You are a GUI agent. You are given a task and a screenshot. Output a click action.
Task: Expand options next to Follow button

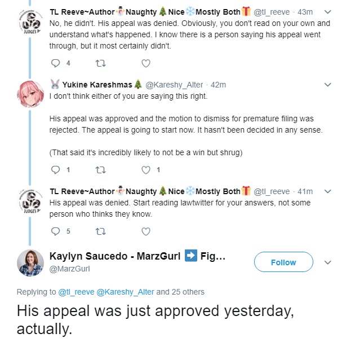(x=328, y=262)
